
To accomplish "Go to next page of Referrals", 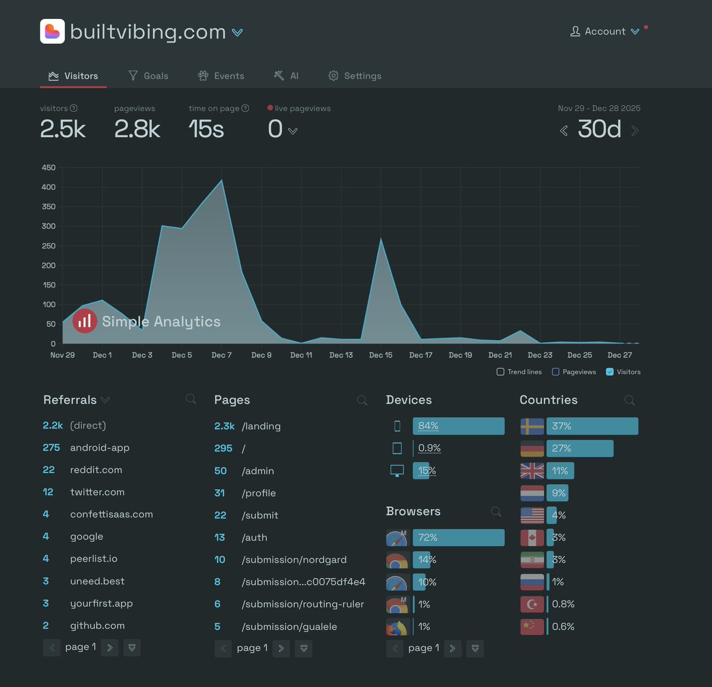I will (x=110, y=648).
